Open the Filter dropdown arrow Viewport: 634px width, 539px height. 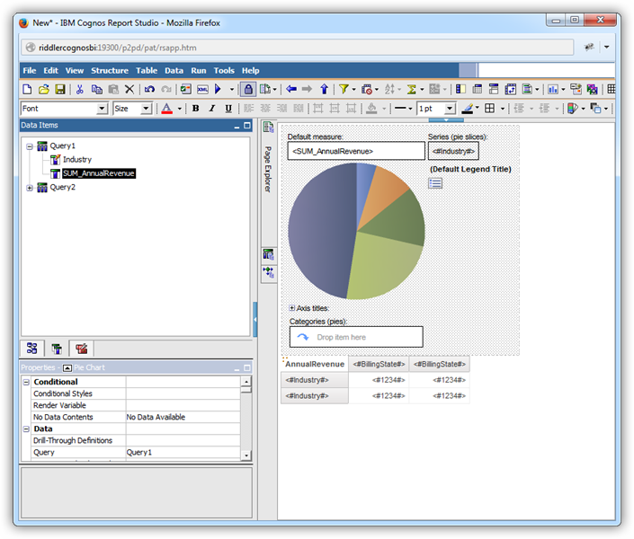pos(353,89)
